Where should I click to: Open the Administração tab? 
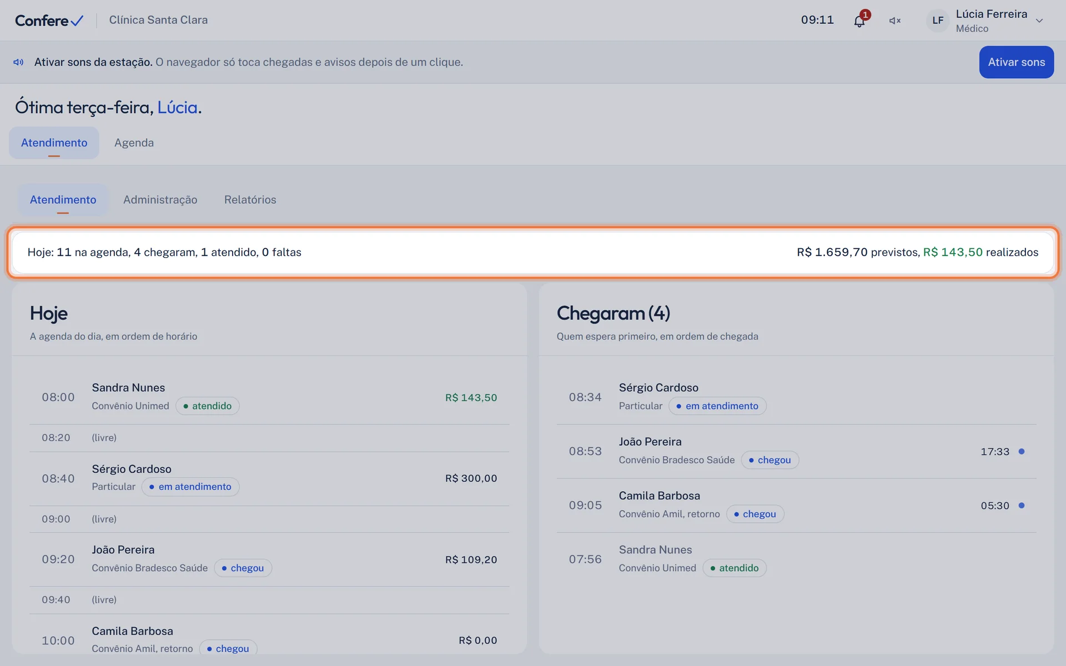(x=160, y=200)
